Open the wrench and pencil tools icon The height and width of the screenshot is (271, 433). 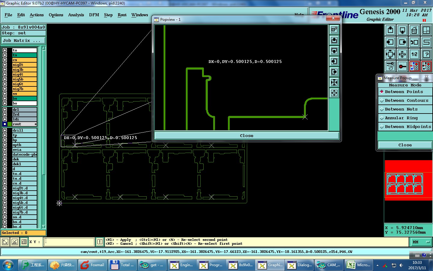coord(390,66)
